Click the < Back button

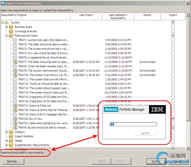tap(102, 161)
